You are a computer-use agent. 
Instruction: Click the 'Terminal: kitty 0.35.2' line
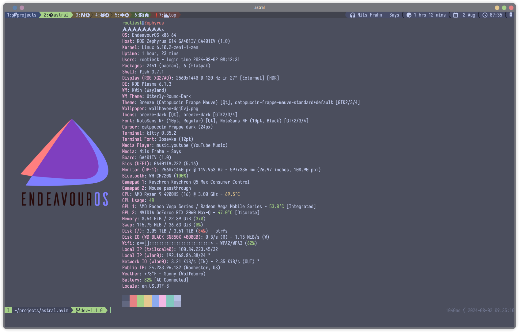149,133
